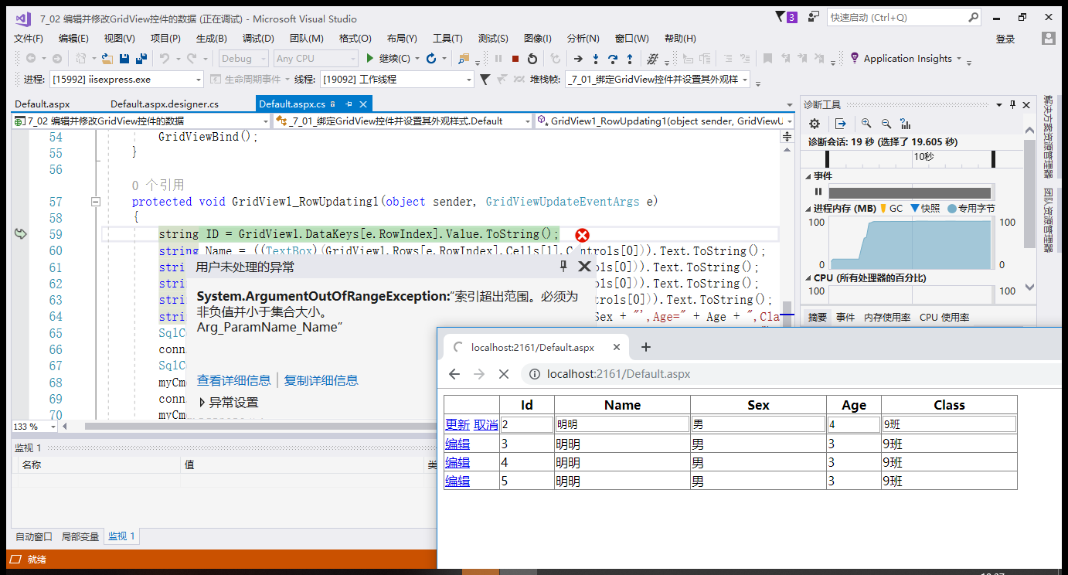Open the project scope dropdown in editor

coord(141,121)
